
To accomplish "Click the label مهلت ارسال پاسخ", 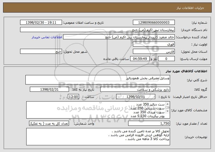I will coord(193,59).
